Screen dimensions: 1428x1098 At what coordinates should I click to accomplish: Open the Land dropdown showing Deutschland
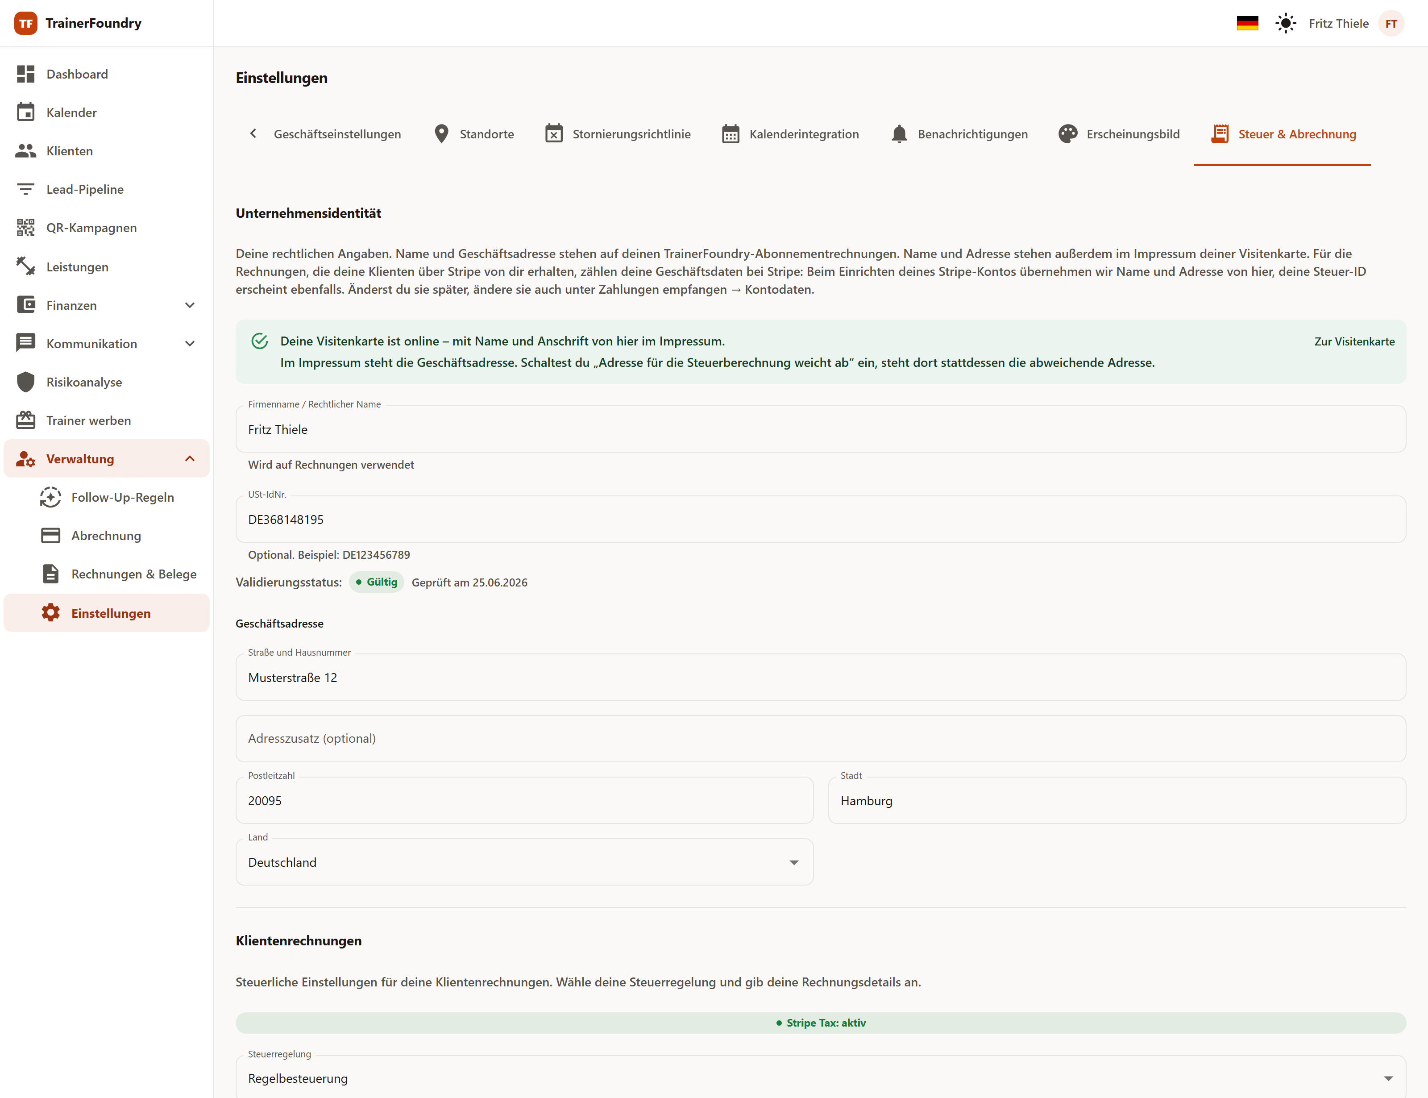524,862
